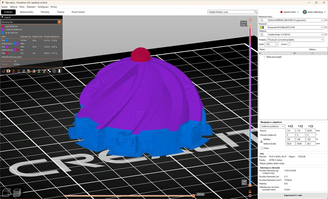Toggle retractions visibility (upward chevrons icon)

tap(14, 71)
